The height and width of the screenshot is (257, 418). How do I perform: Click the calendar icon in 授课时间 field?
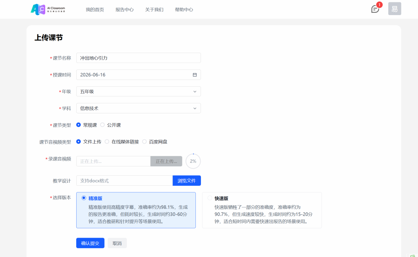click(195, 75)
